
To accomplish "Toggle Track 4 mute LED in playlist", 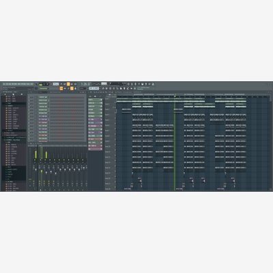I will (115, 118).
